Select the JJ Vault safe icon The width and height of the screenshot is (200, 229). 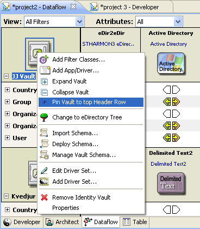pyautogui.click(x=40, y=54)
